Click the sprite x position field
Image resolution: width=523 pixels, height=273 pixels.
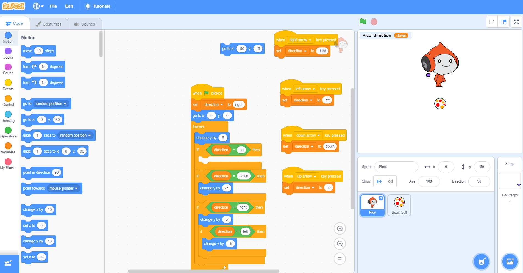446,167
